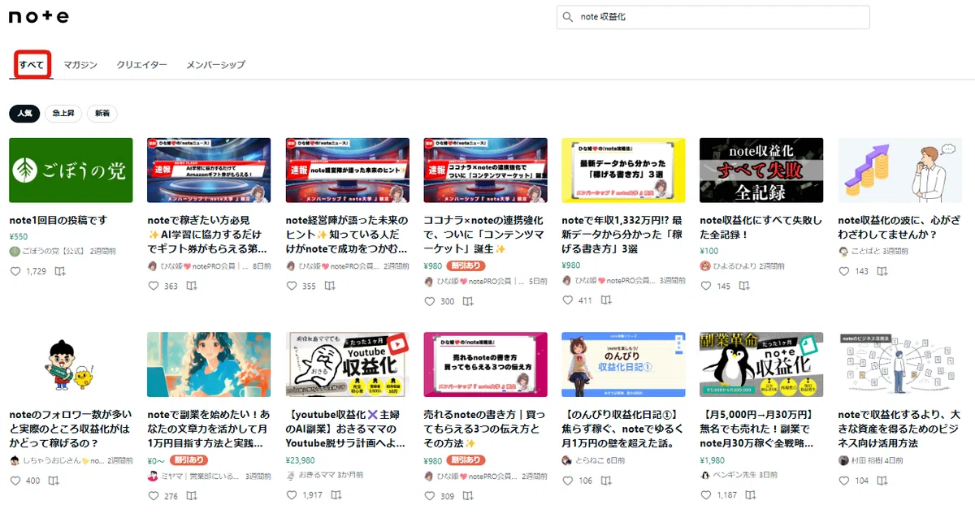This screenshot has width=975, height=522.
Task: Like the note収益化の波に article
Action: 844,271
